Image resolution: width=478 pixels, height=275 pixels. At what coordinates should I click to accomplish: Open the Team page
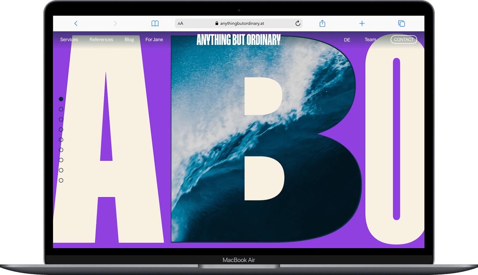pos(370,39)
